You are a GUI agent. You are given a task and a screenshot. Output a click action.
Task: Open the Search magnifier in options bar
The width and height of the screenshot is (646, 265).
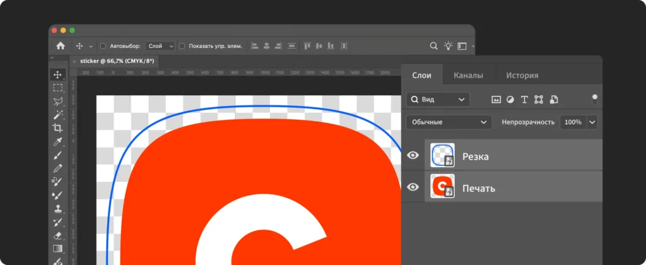[433, 46]
